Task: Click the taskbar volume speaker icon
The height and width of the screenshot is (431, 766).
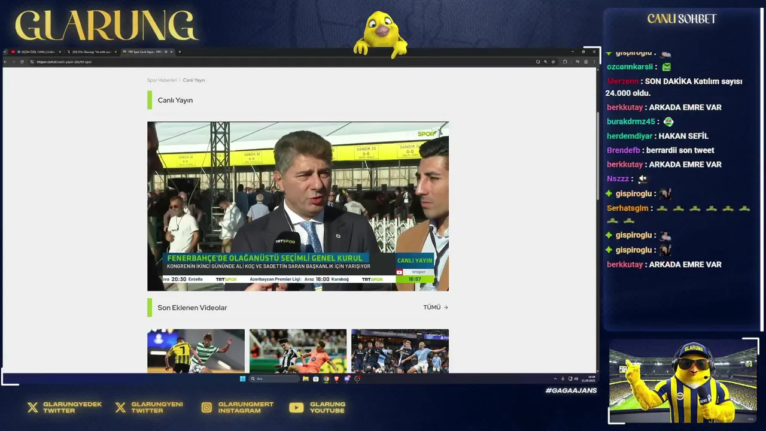Action: point(576,378)
